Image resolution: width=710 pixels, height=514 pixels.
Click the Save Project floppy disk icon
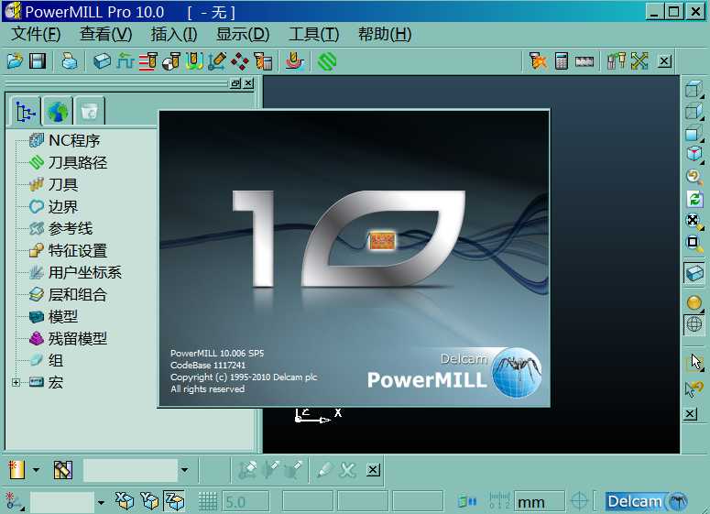38,61
